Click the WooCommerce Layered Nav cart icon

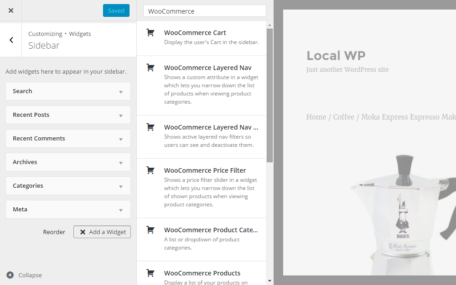coord(150,67)
